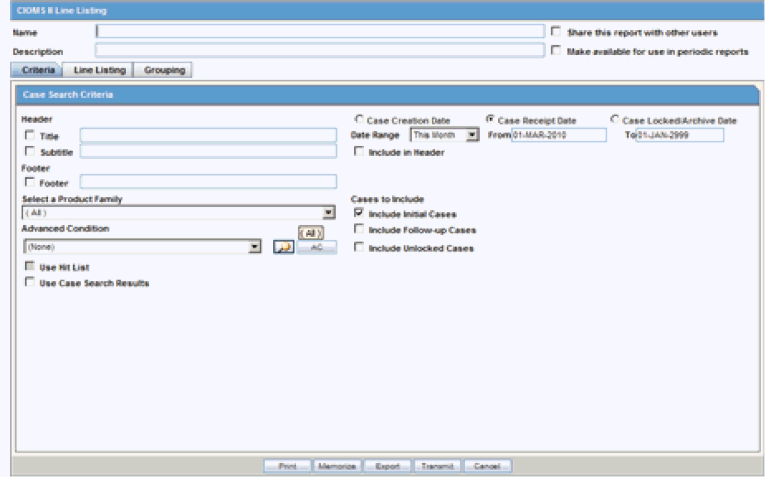765x477 pixels.
Task: Enable Share this report with other users
Action: point(556,32)
